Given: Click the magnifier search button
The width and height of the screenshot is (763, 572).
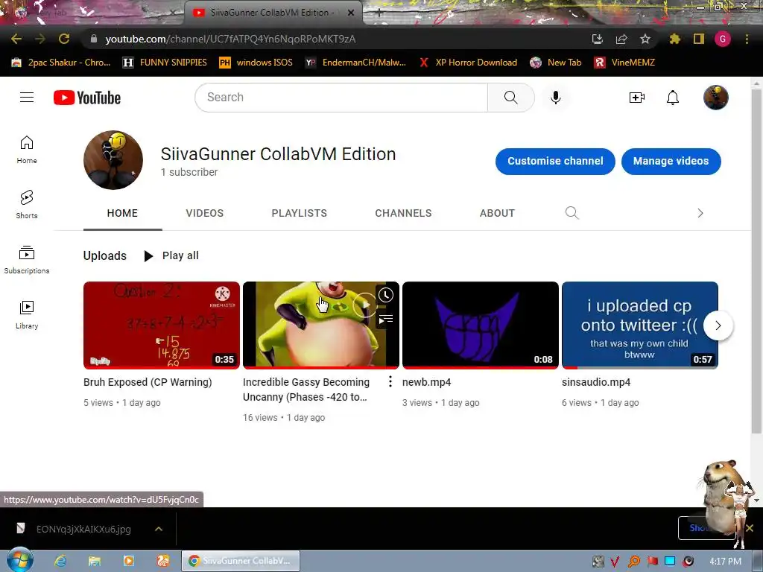Looking at the screenshot, I should point(511,98).
